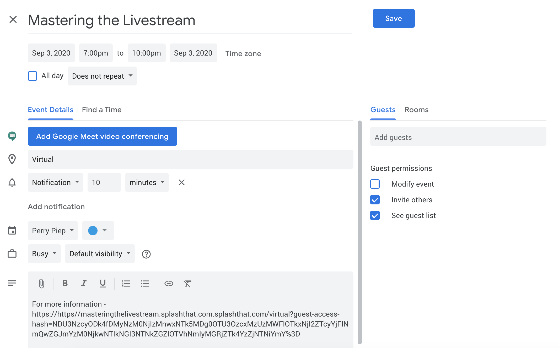Click the Guest permissions heading
Viewport: 559px width, 348px height.
401,168
